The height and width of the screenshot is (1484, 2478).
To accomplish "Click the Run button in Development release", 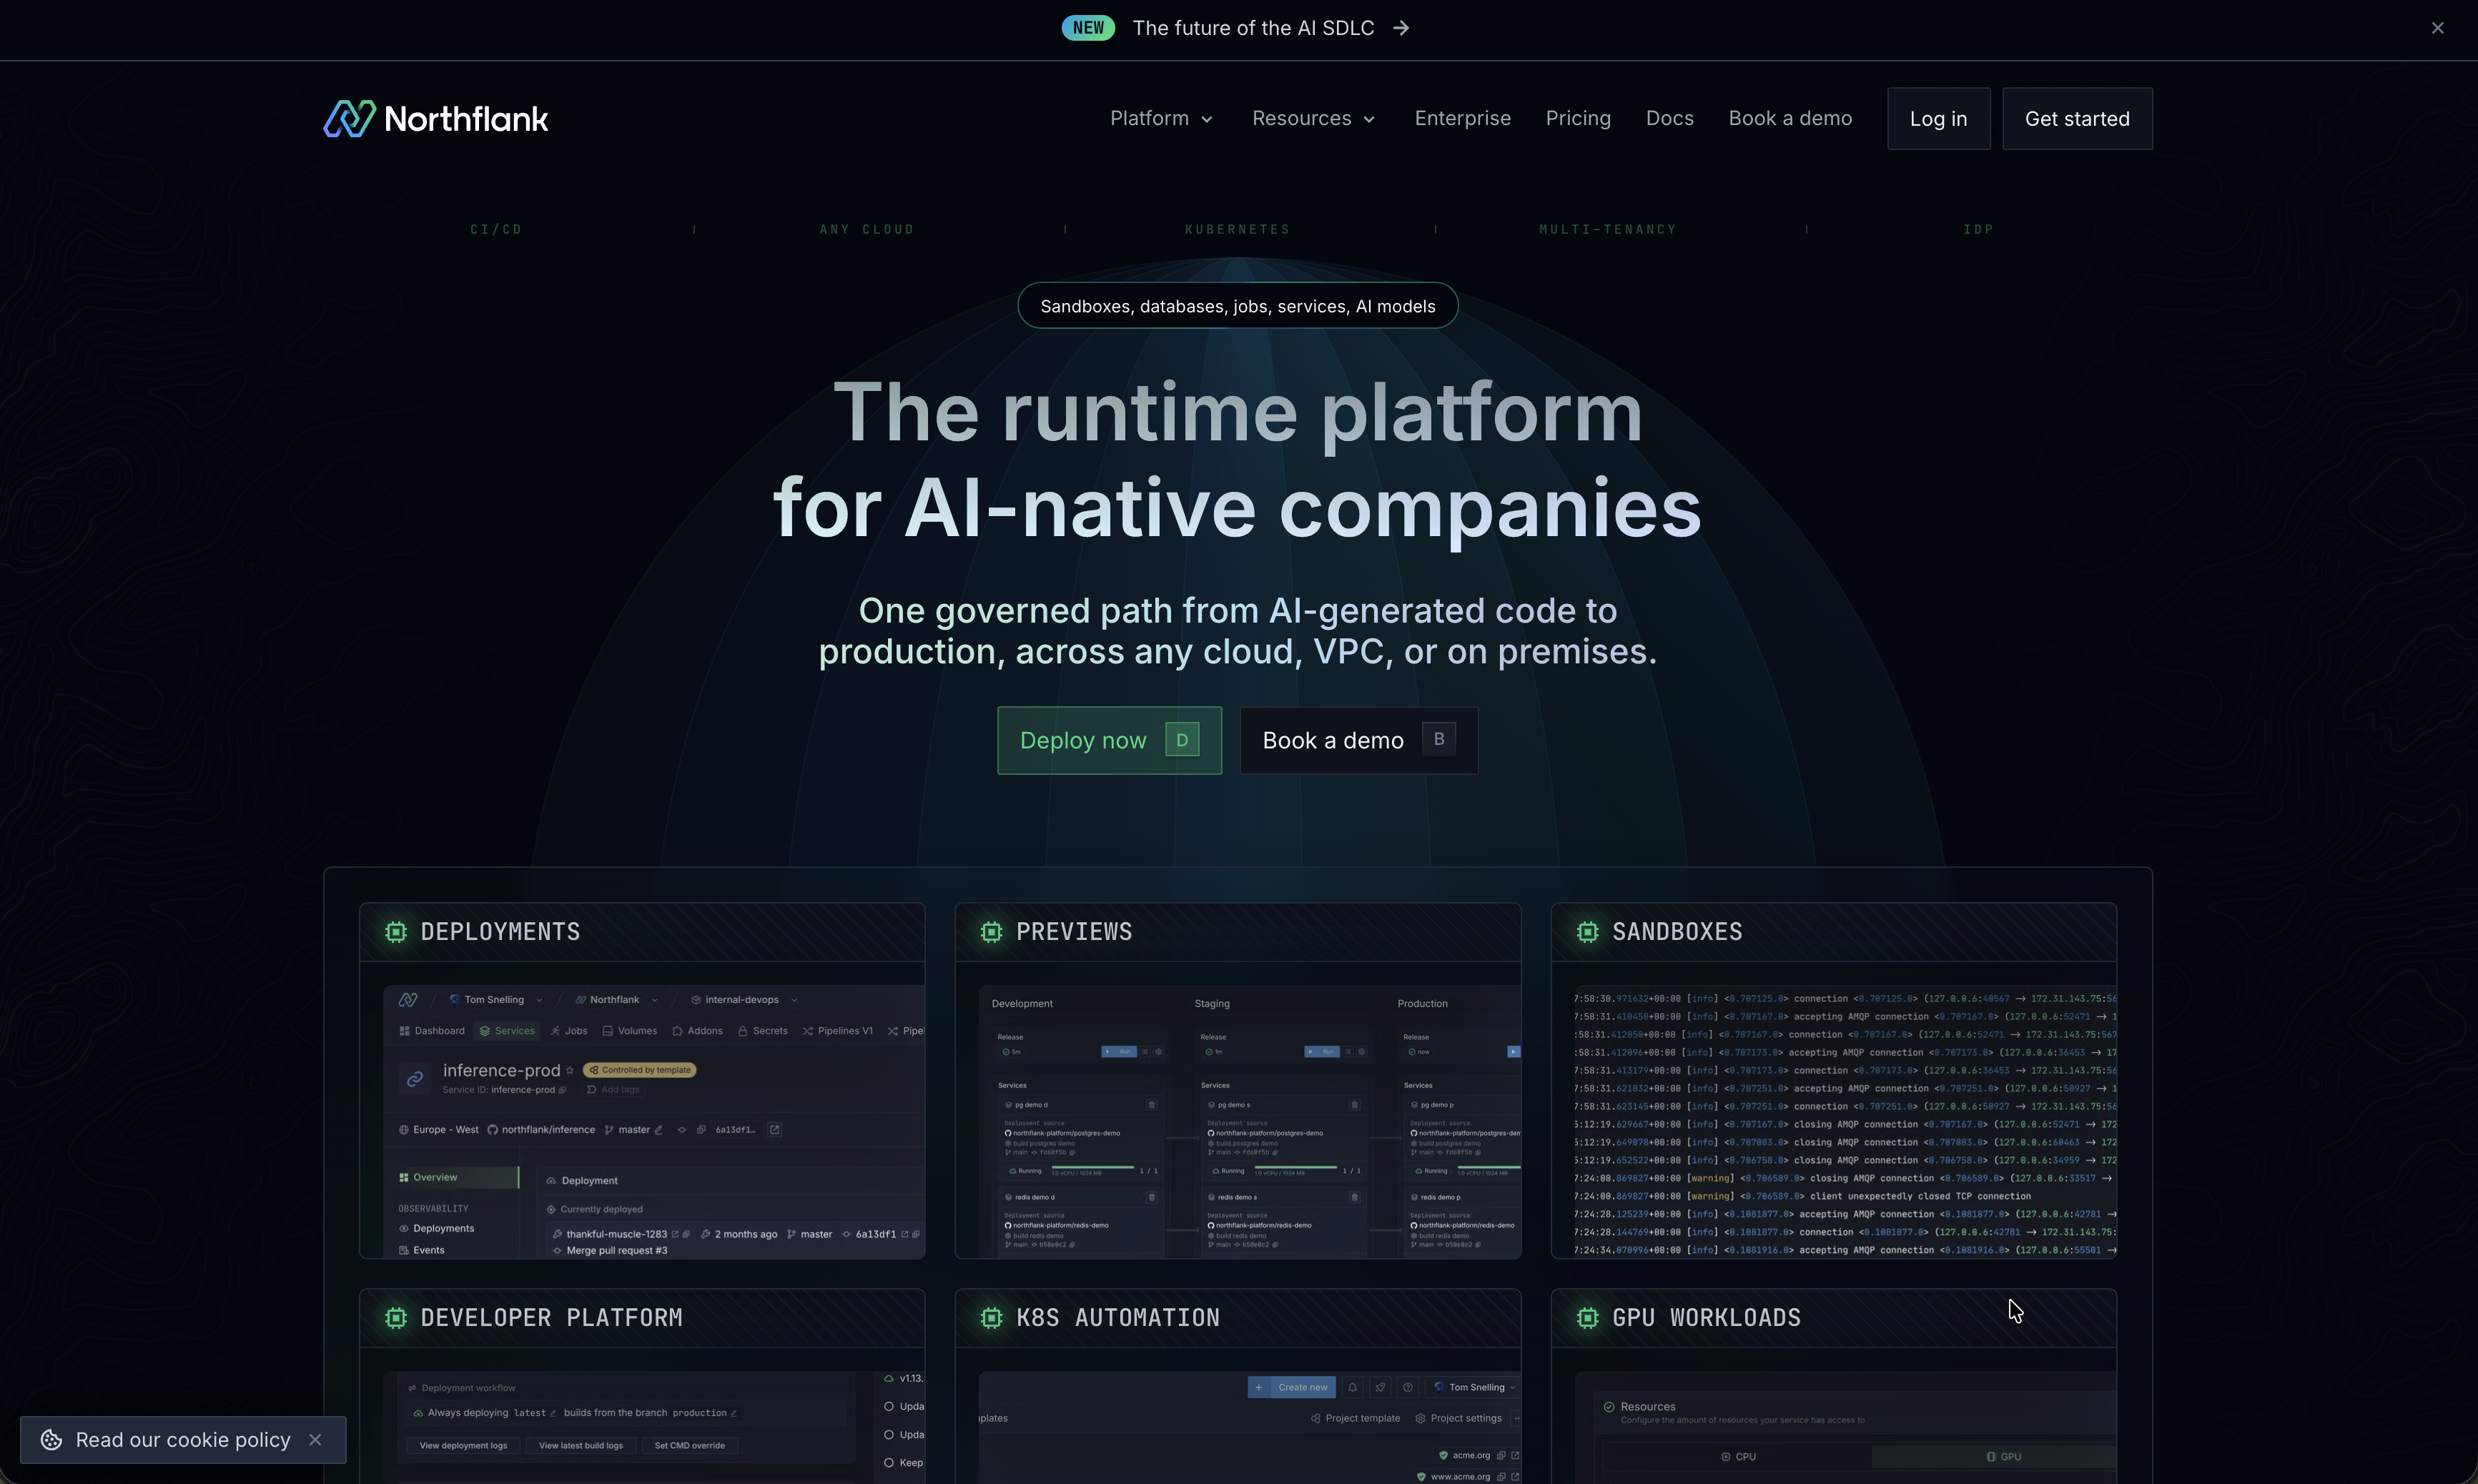I will [1119, 1052].
